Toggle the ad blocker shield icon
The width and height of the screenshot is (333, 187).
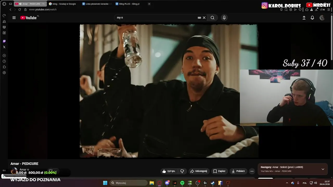tap(291, 10)
